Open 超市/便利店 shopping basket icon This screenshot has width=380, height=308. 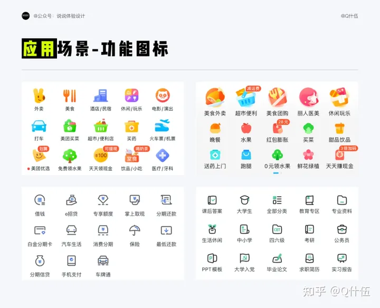click(101, 126)
